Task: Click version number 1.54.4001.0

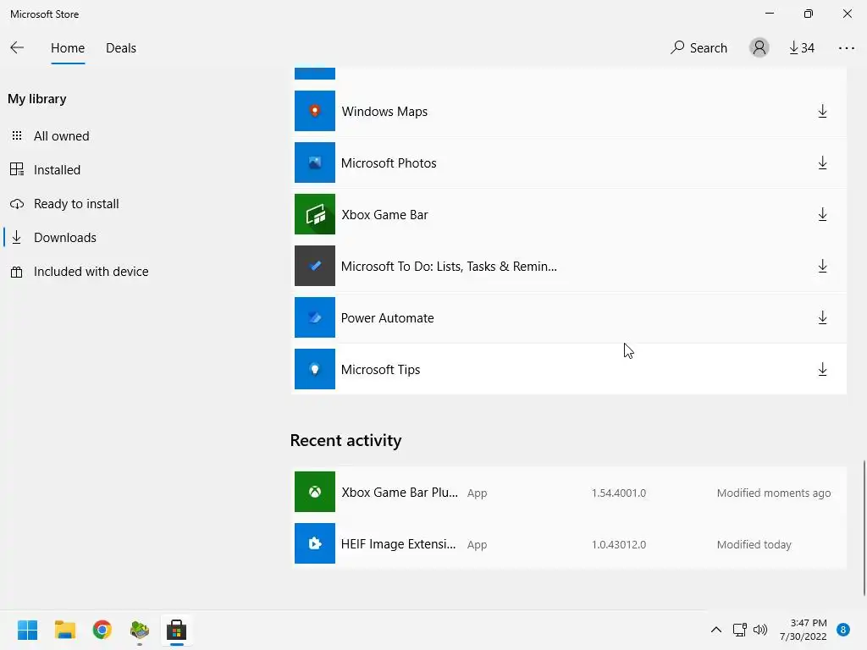Action: pyautogui.click(x=619, y=493)
